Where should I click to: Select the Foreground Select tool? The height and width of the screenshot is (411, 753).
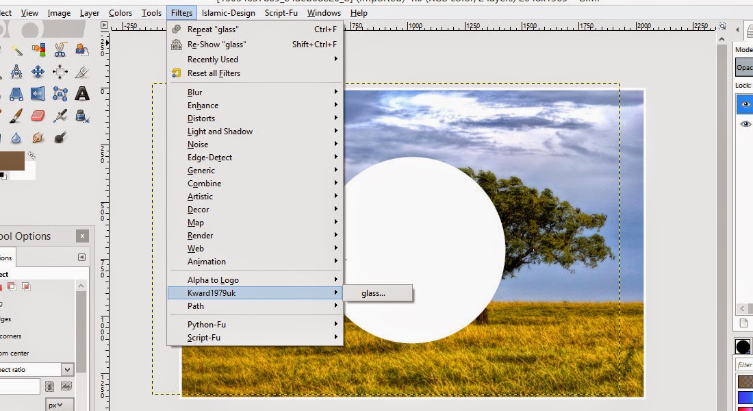coord(82,49)
